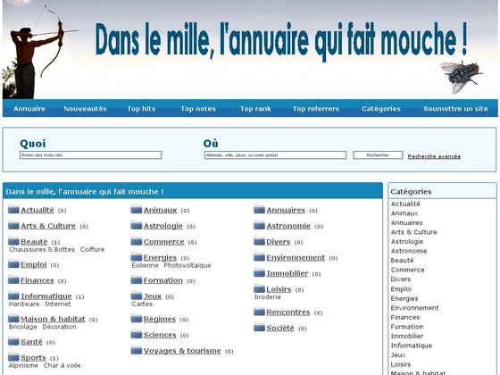
Task: Open the Décoration subcategory link
Action: click(59, 327)
